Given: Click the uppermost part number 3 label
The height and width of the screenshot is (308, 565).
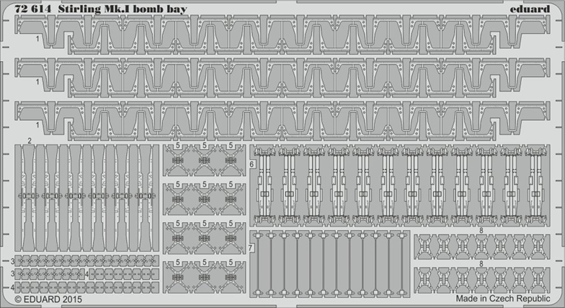Looking at the screenshot, I should [x=13, y=260].
